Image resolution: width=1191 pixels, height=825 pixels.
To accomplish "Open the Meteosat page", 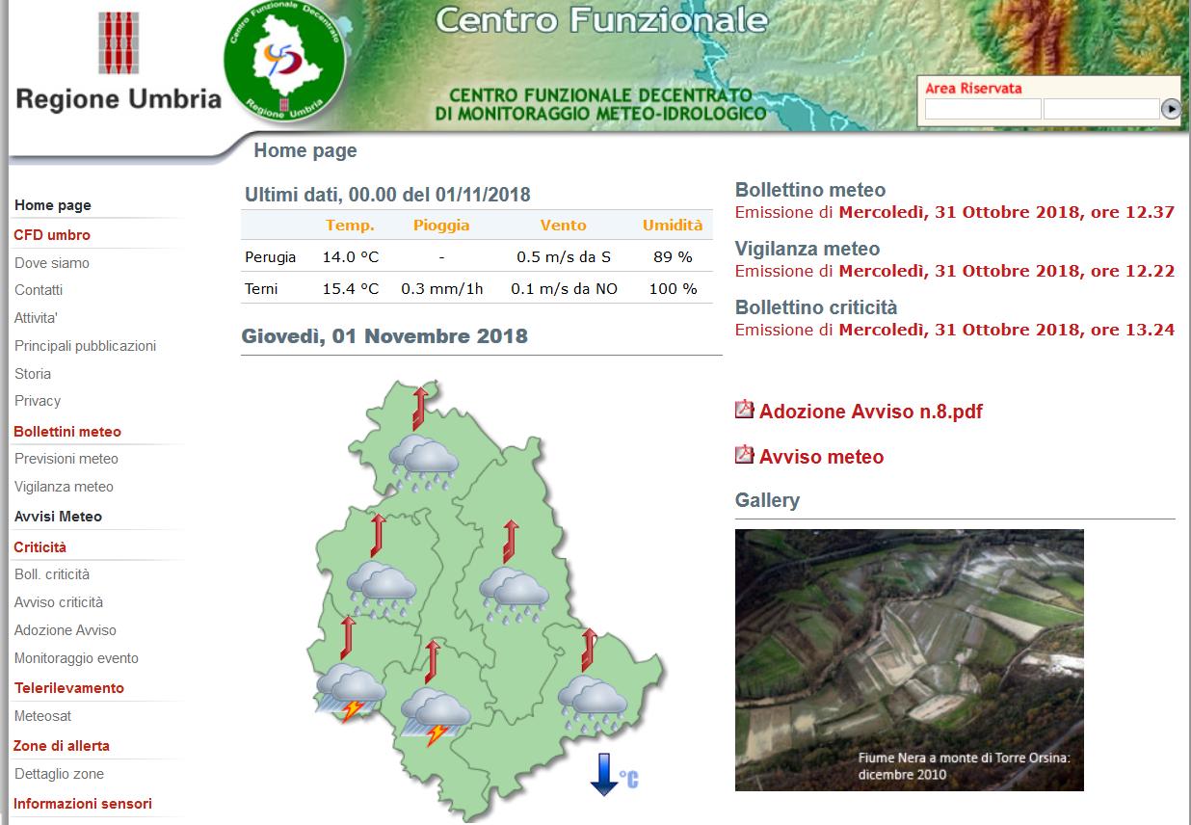I will click(42, 716).
